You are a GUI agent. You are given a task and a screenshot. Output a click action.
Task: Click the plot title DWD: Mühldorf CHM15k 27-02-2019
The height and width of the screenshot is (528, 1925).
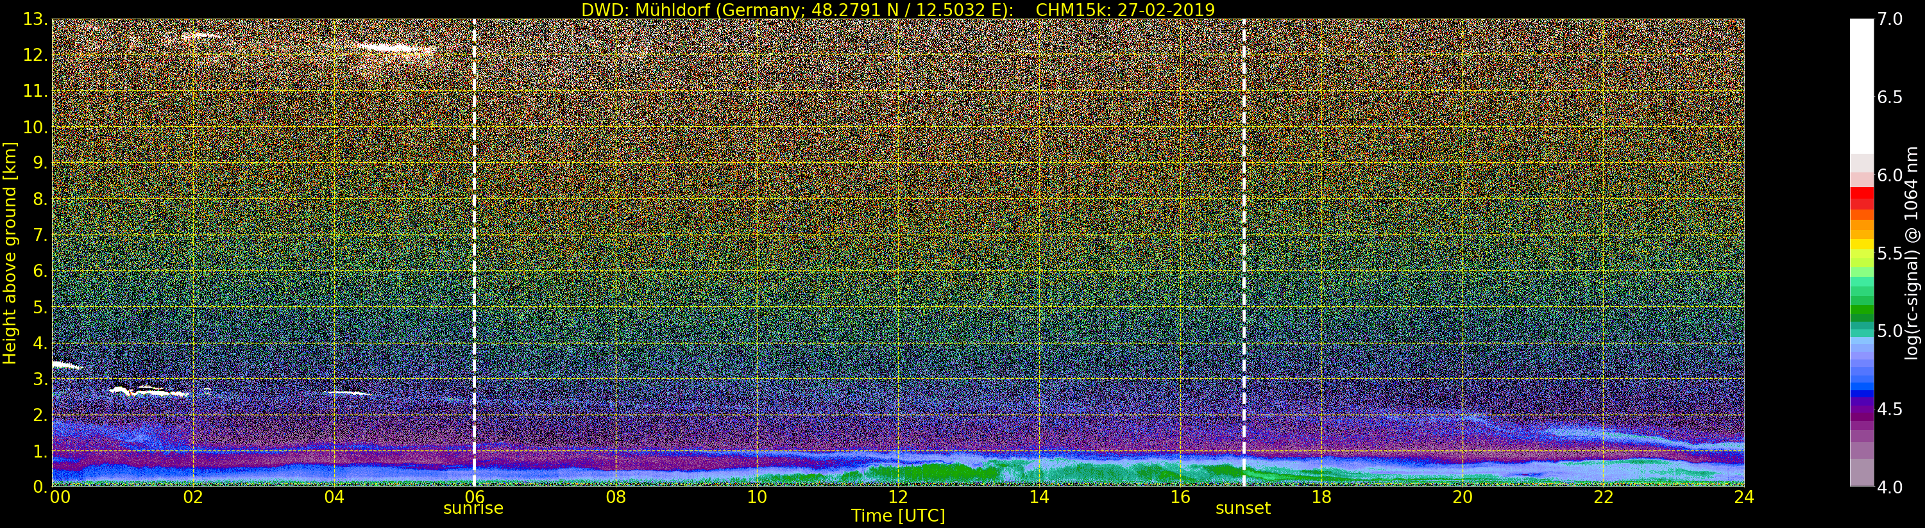point(897,10)
